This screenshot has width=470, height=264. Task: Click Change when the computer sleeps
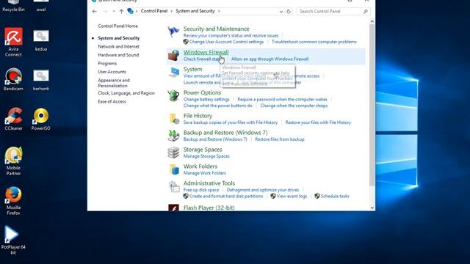tap(294, 106)
